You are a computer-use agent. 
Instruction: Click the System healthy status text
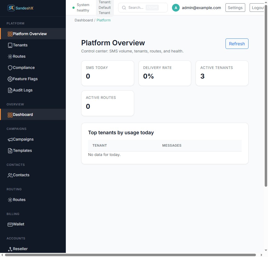(x=83, y=7)
